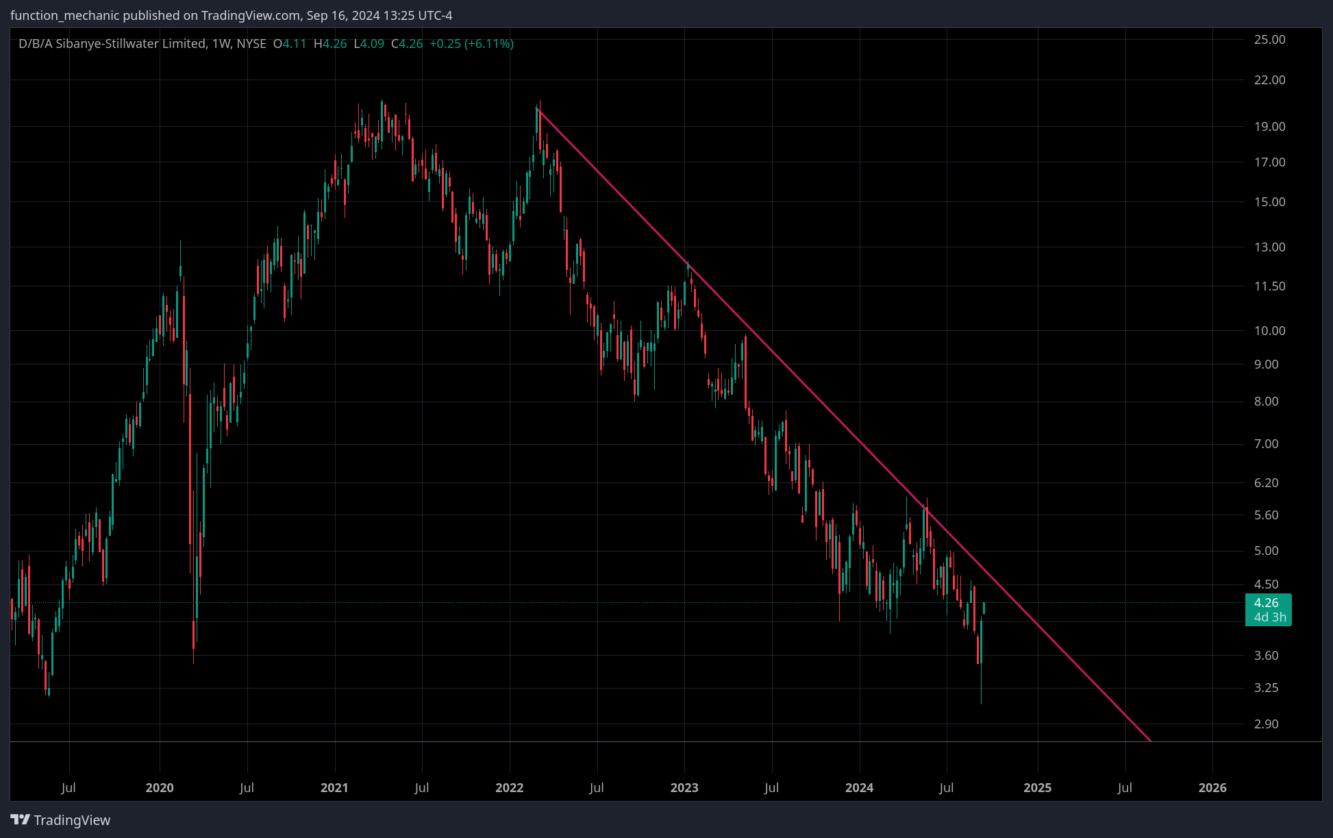
Task: Click the 3.60 price axis label
Action: [x=1266, y=656]
